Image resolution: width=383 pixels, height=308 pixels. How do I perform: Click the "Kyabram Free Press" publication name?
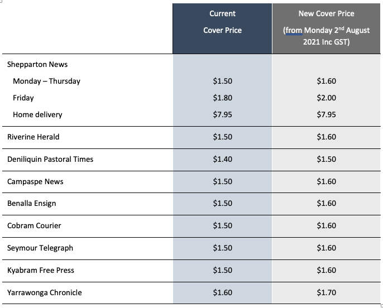(41, 271)
